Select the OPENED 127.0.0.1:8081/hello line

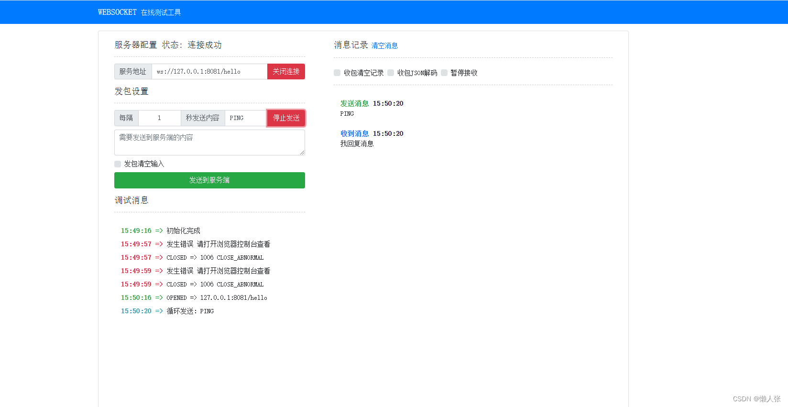tap(194, 298)
